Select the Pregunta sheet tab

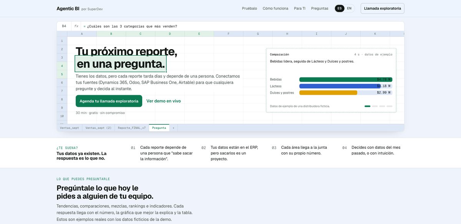[159, 128]
